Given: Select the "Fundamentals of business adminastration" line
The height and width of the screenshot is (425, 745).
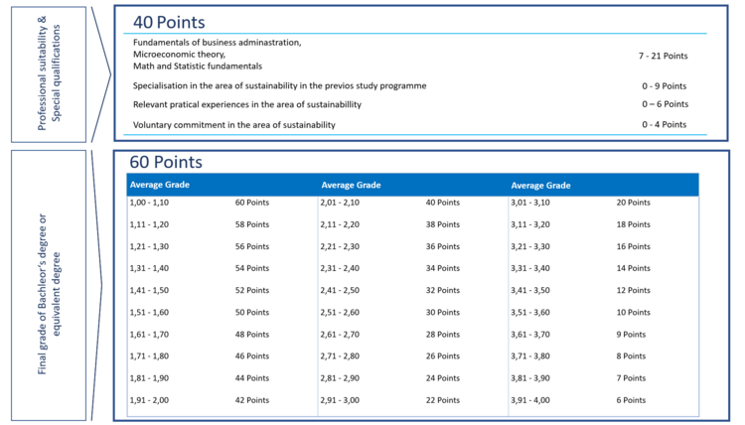Looking at the screenshot, I should [217, 43].
